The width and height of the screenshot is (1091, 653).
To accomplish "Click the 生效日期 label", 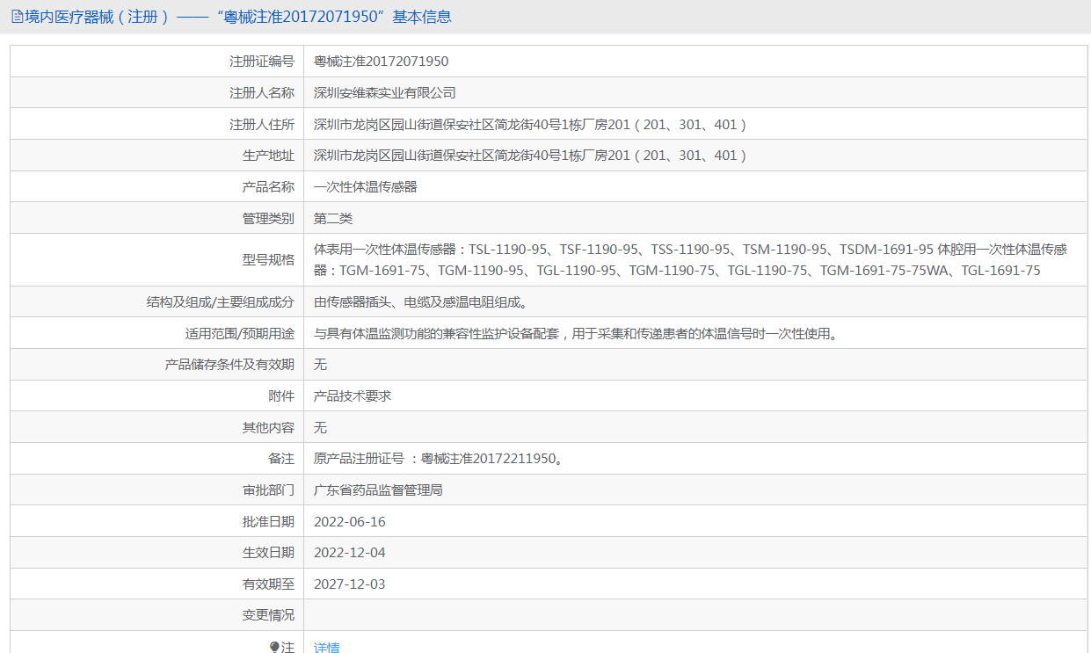I will [268, 553].
